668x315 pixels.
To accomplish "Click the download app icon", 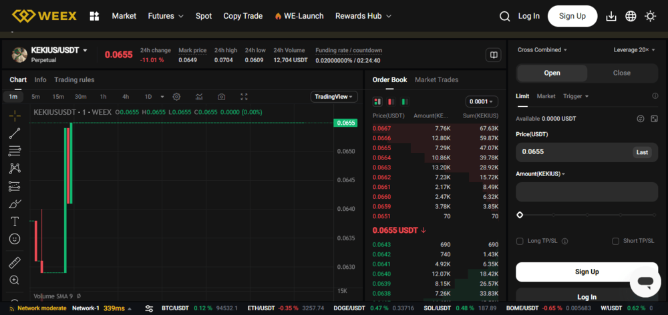I will pyautogui.click(x=611, y=16).
